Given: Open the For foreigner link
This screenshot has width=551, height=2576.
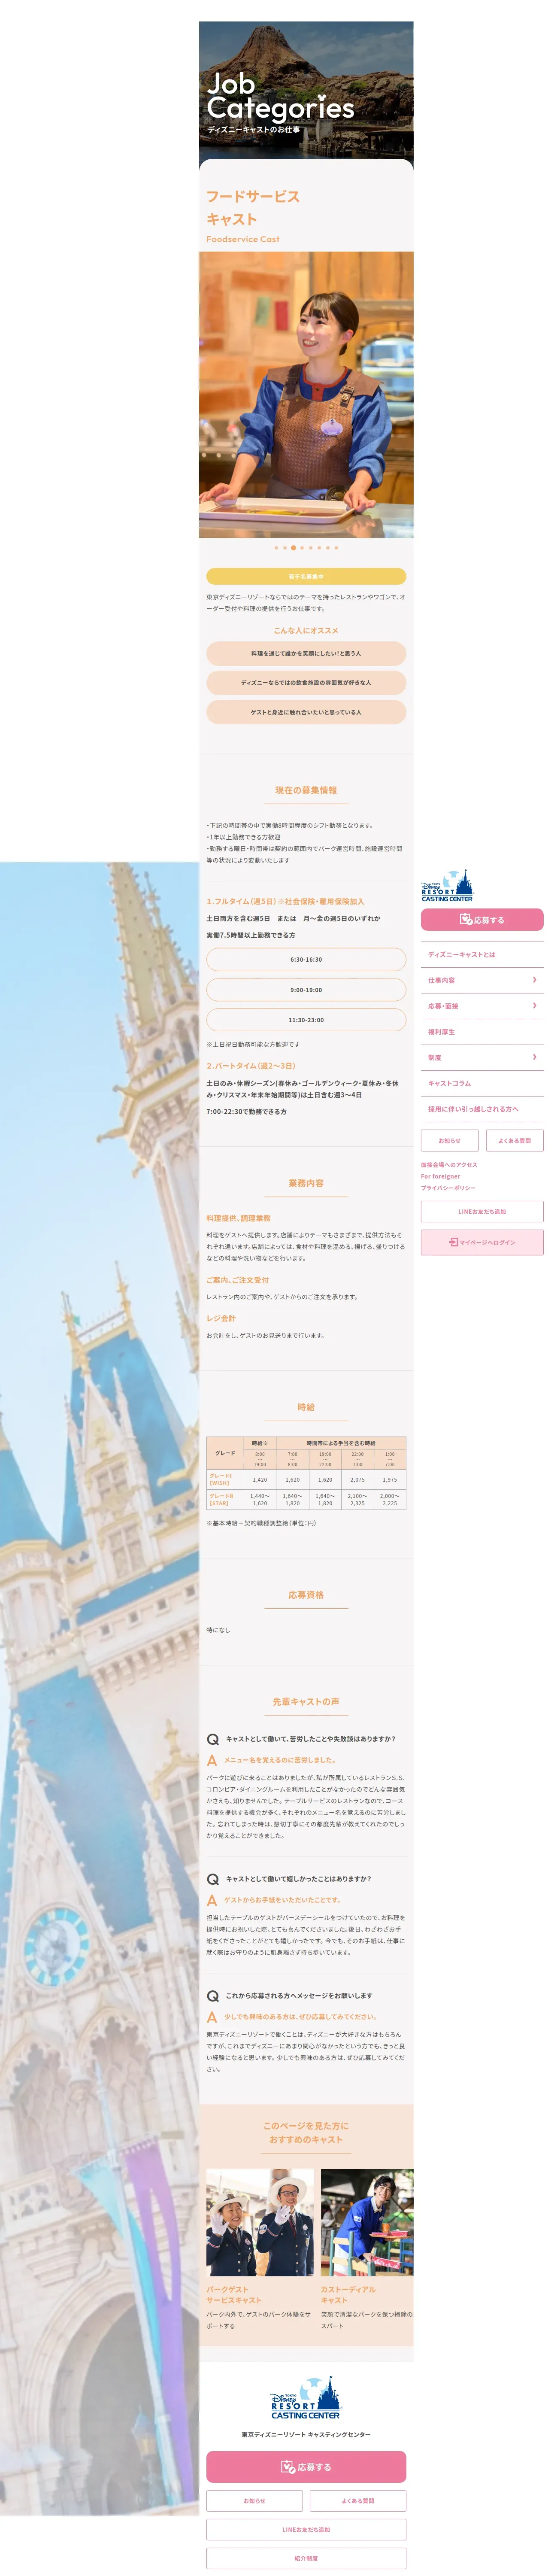Looking at the screenshot, I should point(441,1177).
